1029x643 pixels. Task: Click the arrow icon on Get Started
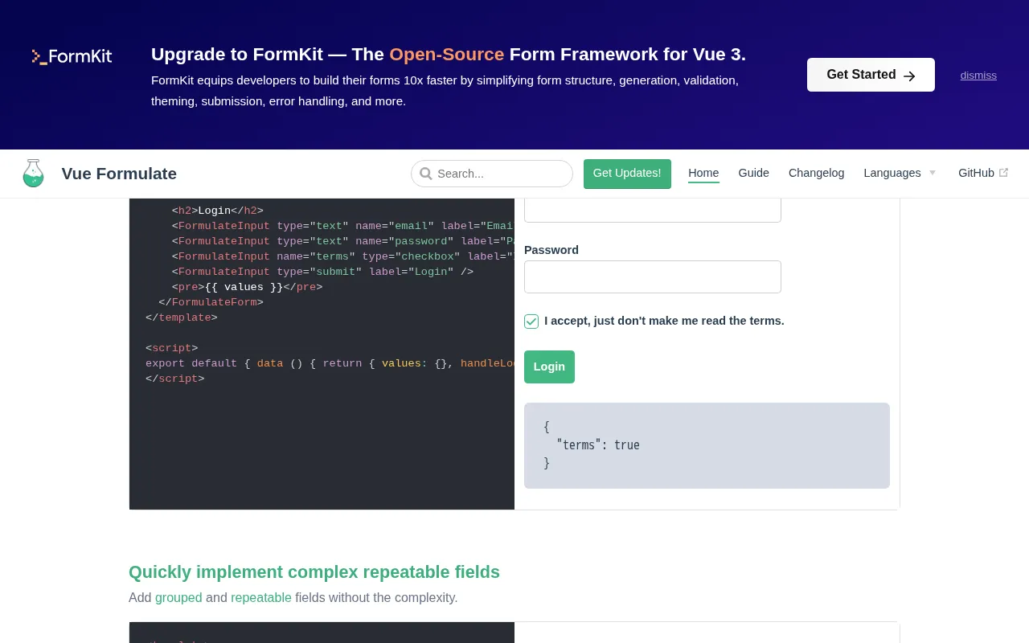pyautogui.click(x=909, y=76)
